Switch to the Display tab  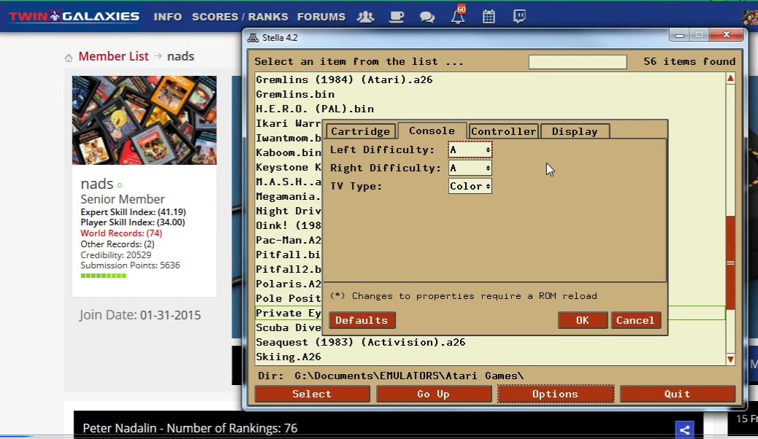575,131
